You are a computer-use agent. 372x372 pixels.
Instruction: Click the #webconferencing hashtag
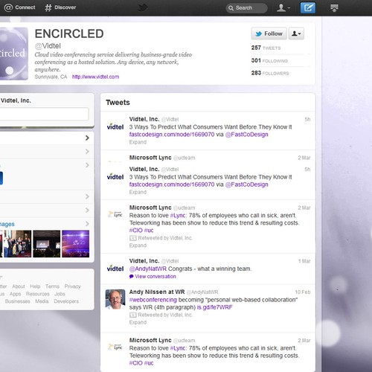tap(153, 300)
